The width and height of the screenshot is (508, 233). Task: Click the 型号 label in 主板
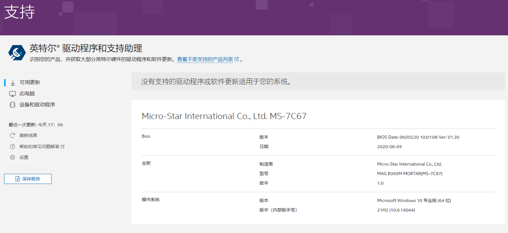point(264,174)
